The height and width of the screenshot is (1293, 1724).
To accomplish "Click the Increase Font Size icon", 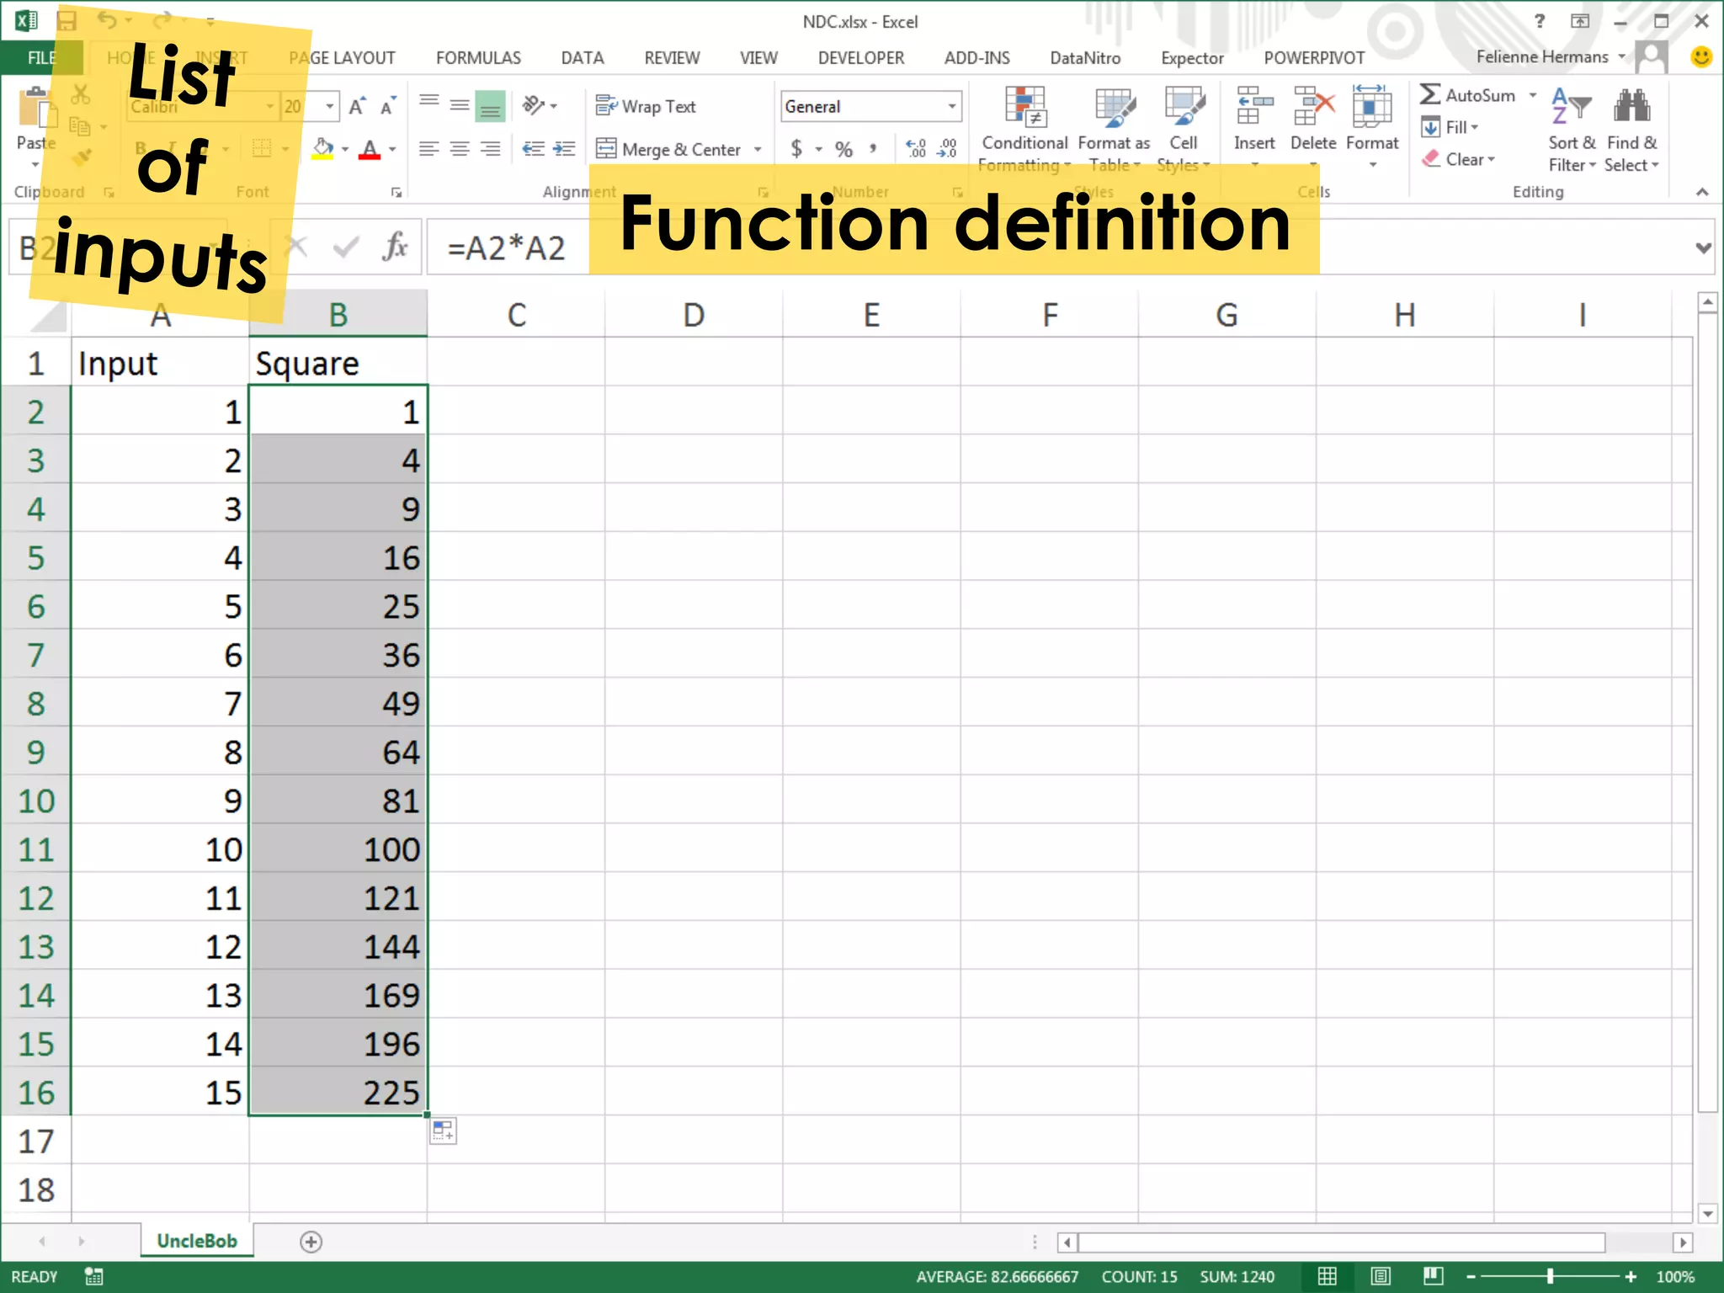I will (358, 107).
